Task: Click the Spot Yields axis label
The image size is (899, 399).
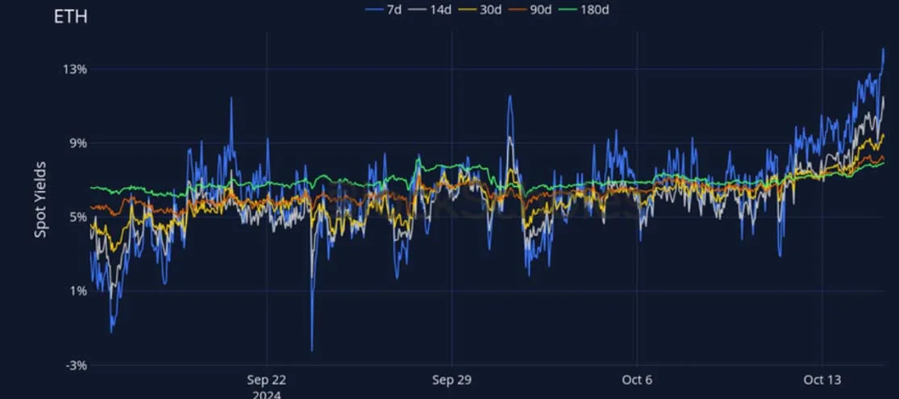Action: [x=40, y=200]
